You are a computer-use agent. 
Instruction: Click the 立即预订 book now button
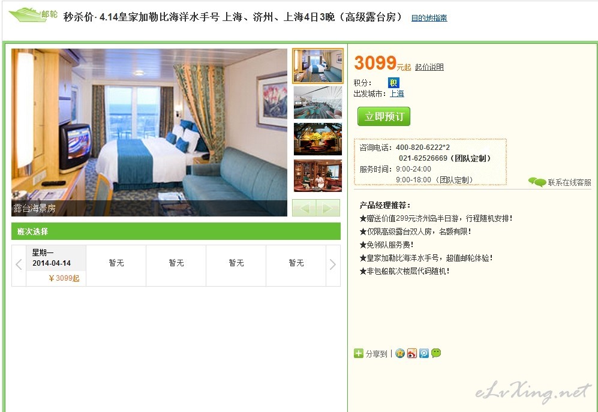click(384, 116)
